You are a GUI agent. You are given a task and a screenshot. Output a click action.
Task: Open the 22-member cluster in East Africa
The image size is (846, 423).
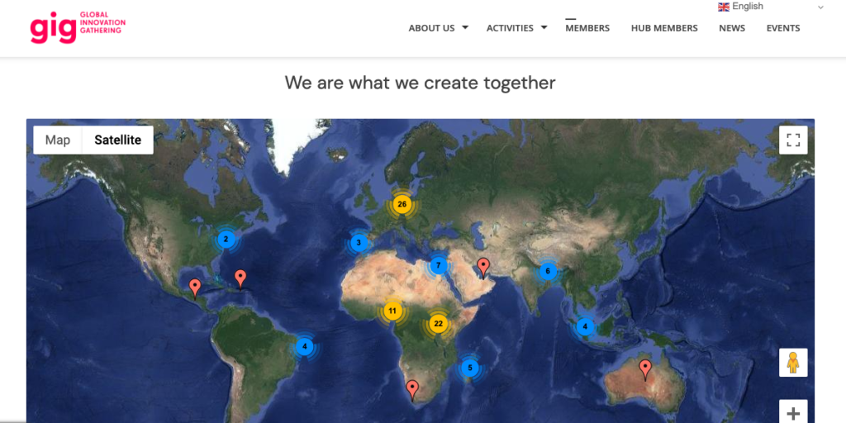tap(438, 324)
